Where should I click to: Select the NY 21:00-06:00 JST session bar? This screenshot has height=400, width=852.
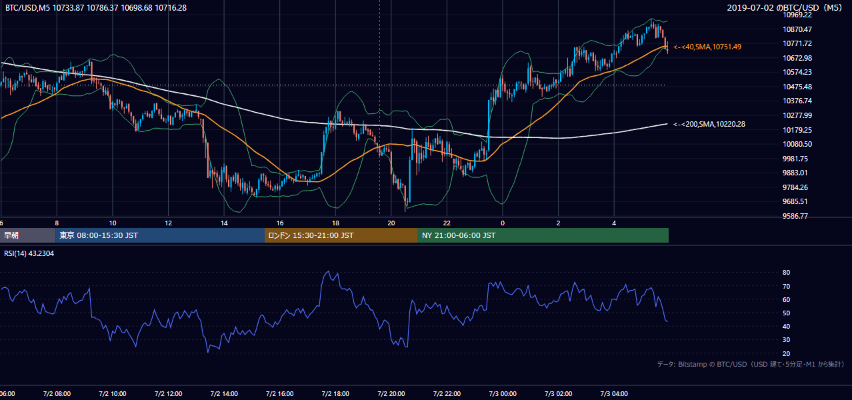(x=543, y=235)
